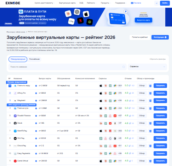The height and width of the screenshot is (166, 172).
Task: Open promo gift icon in WantToPay row
Action: pos(150,131)
